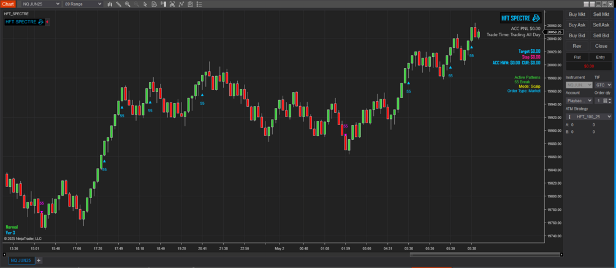
Task: Open the Strategies icon
Action: 190,4
